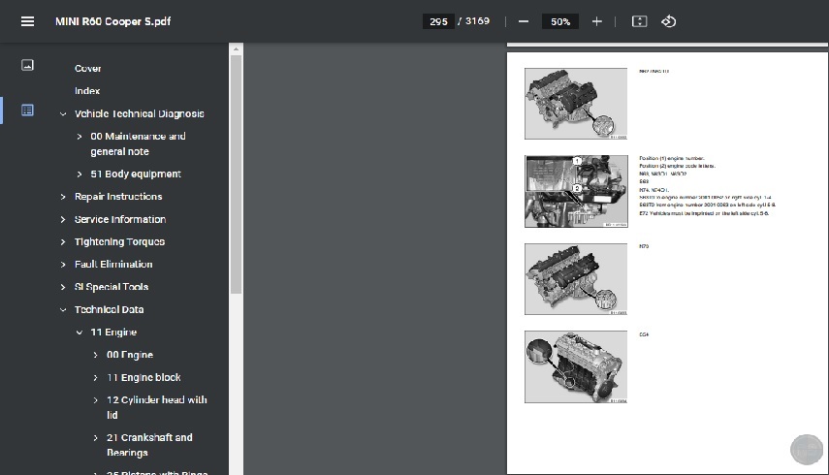829x475 pixels.
Task: Go to 11 Engine block bookmark
Action: (x=143, y=377)
